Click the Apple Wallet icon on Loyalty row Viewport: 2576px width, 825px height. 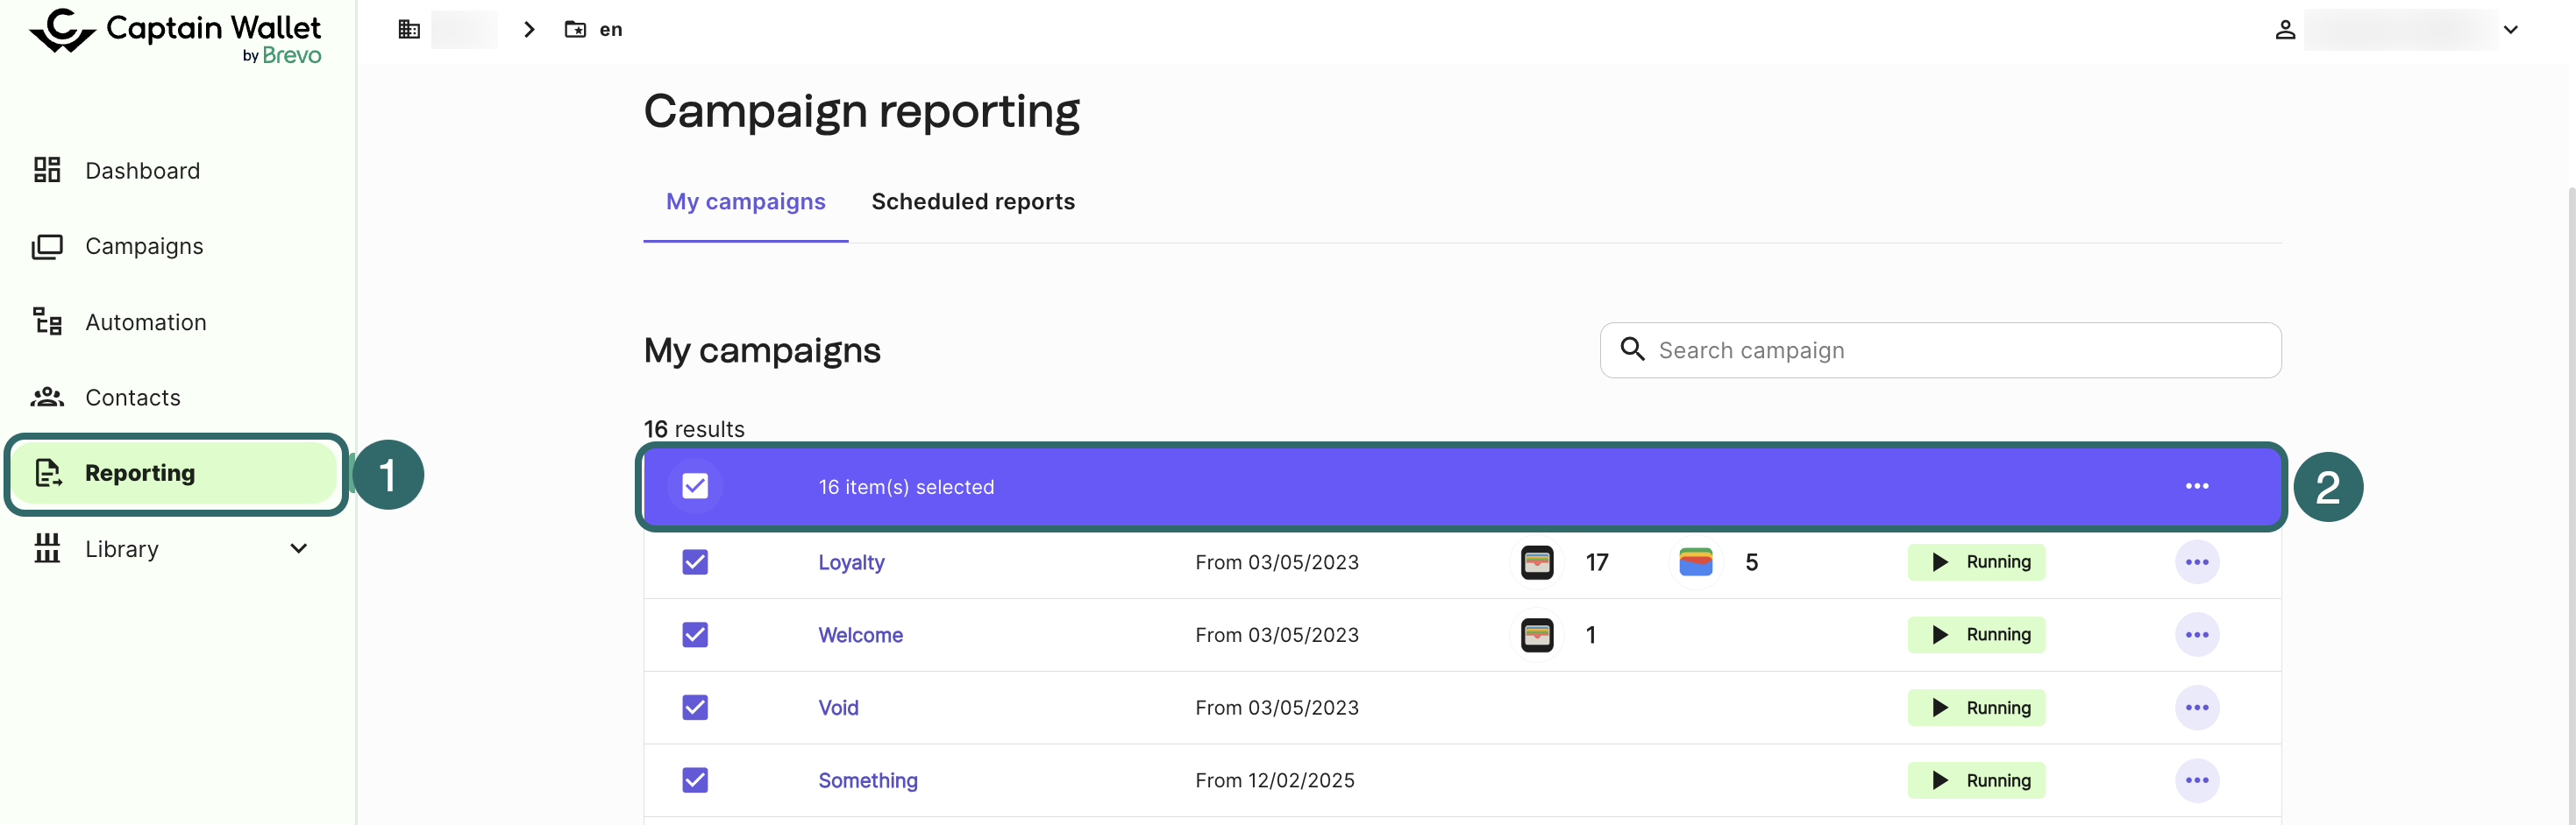tap(1537, 561)
